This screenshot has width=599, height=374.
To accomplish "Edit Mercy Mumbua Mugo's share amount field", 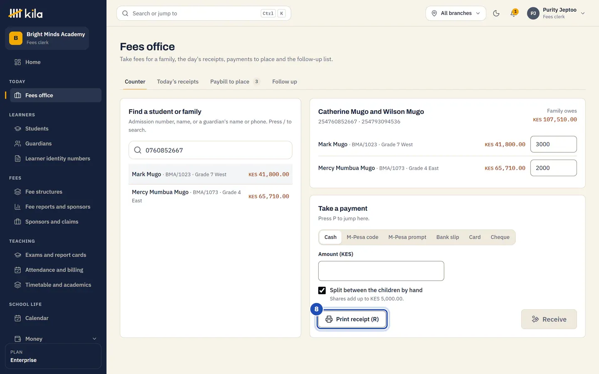I will click(554, 168).
